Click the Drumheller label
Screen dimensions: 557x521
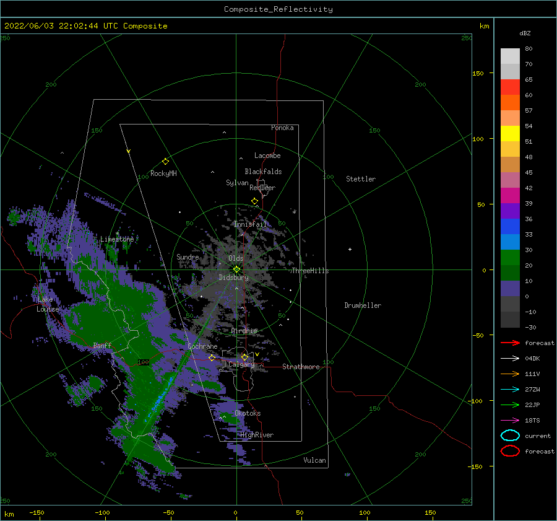tap(363, 305)
